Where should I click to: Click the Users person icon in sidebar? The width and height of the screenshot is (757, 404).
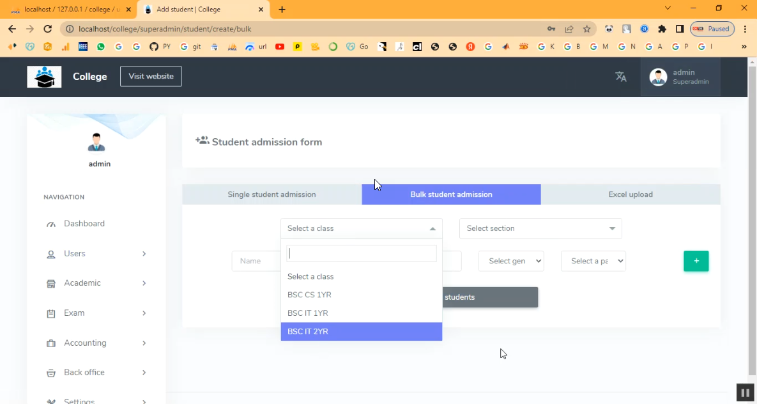51,254
